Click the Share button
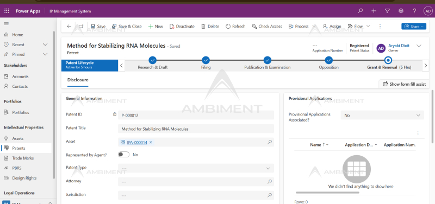 click(414, 26)
